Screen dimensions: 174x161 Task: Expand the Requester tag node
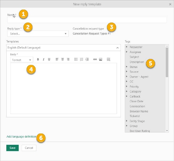[127, 47]
